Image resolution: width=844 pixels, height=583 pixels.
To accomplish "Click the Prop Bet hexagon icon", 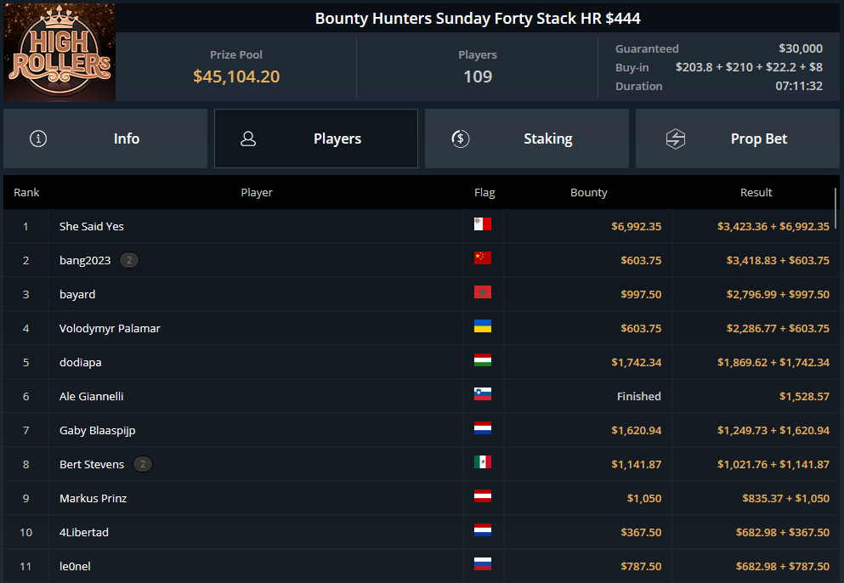I will coord(676,139).
